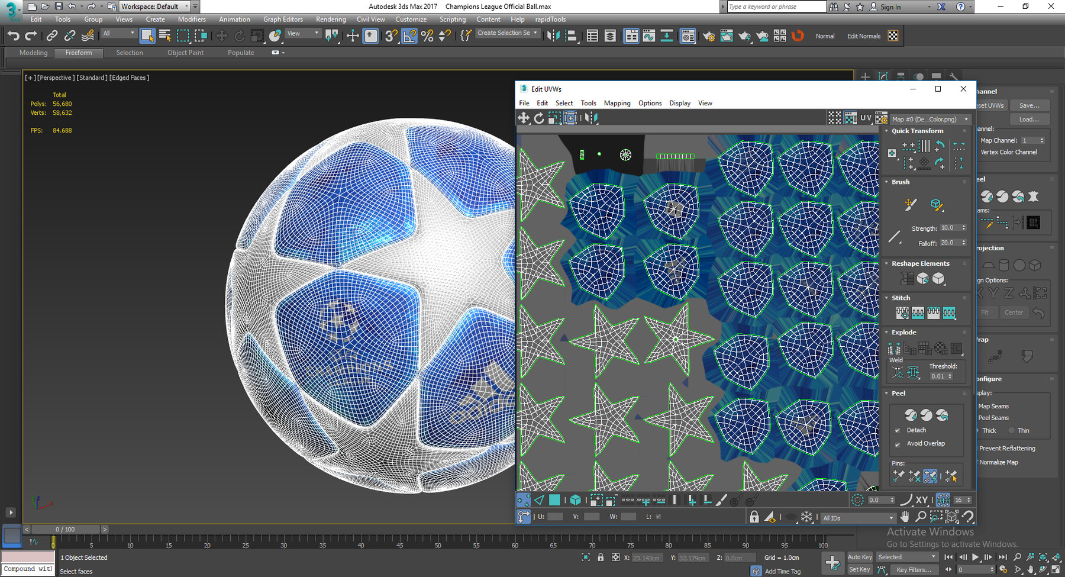The image size is (1065, 577).
Task: Click the 0 / 100 time slider
Action: point(65,529)
